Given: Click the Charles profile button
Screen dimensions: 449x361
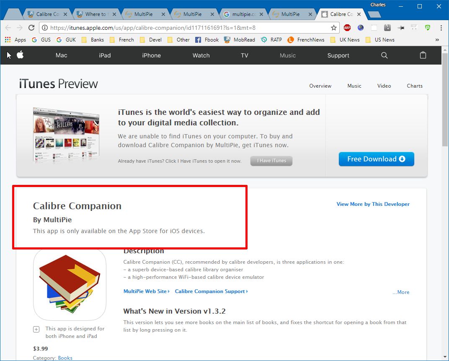Looking at the screenshot, I should click(x=378, y=5).
